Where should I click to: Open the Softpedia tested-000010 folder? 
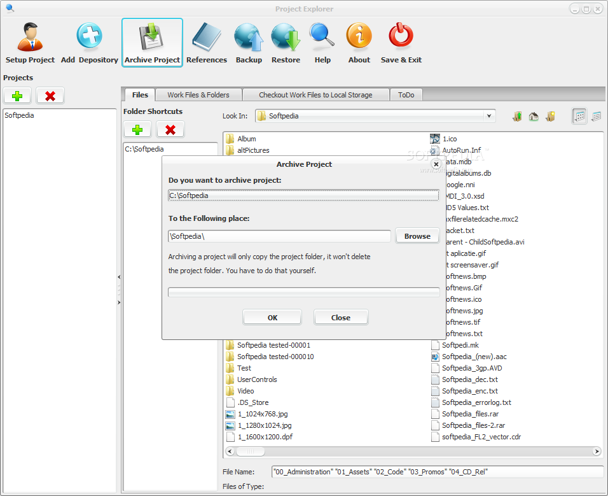click(x=270, y=357)
